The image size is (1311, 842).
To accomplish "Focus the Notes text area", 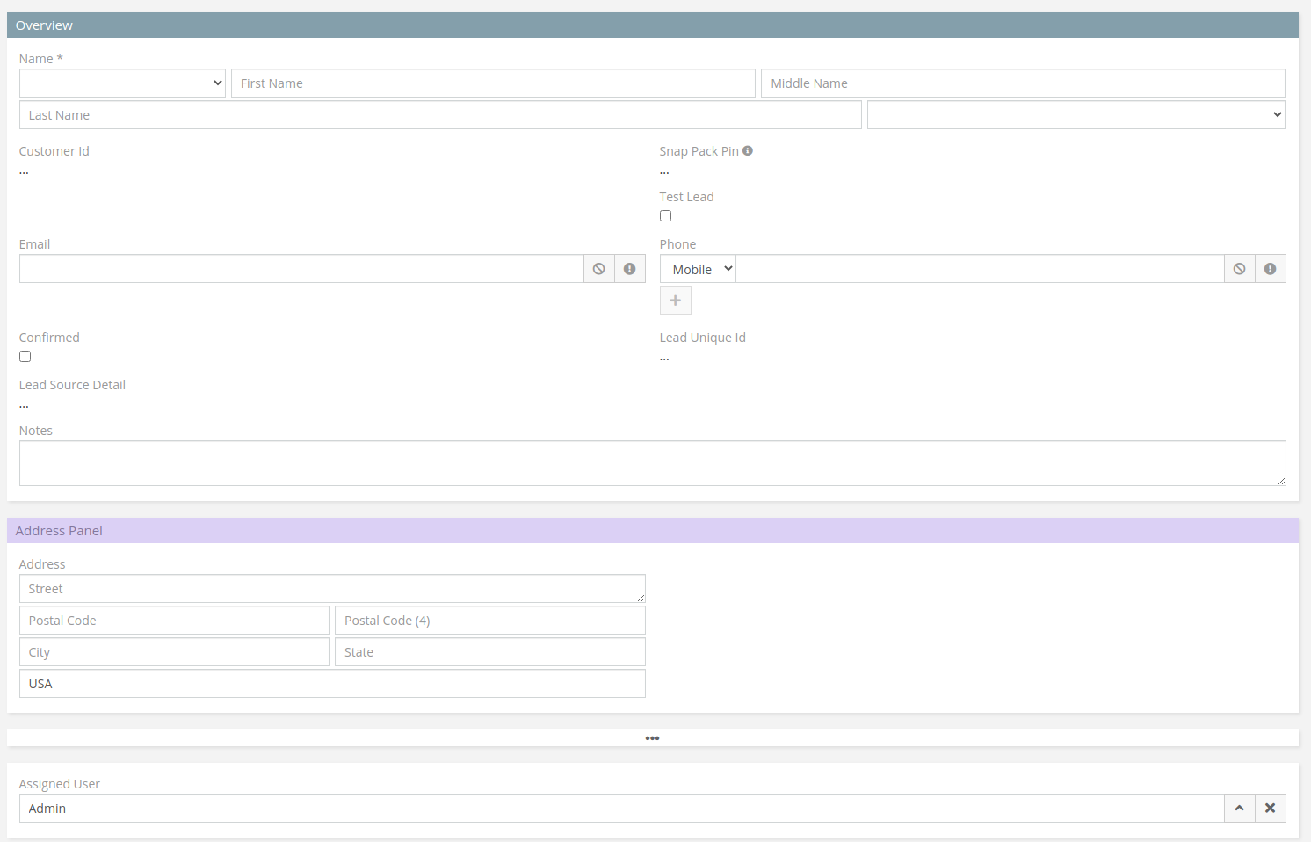I will point(652,463).
